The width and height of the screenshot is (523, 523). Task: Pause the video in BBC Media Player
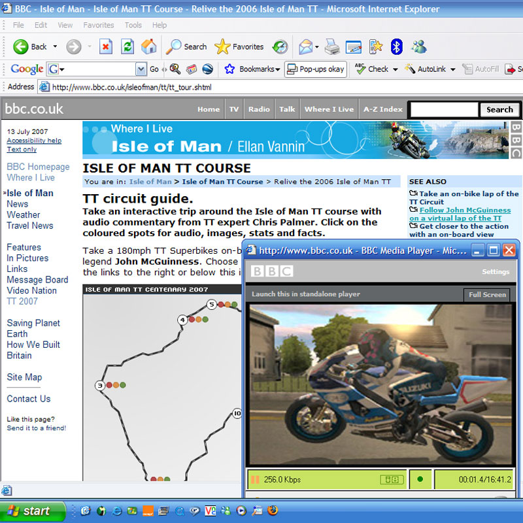tap(254, 479)
